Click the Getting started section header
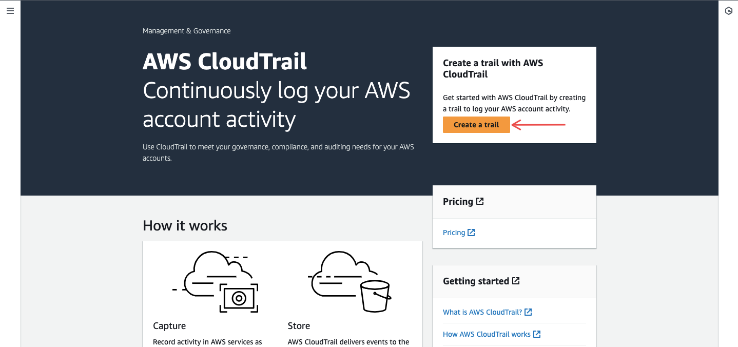Image resolution: width=738 pixels, height=347 pixels. 476,281
